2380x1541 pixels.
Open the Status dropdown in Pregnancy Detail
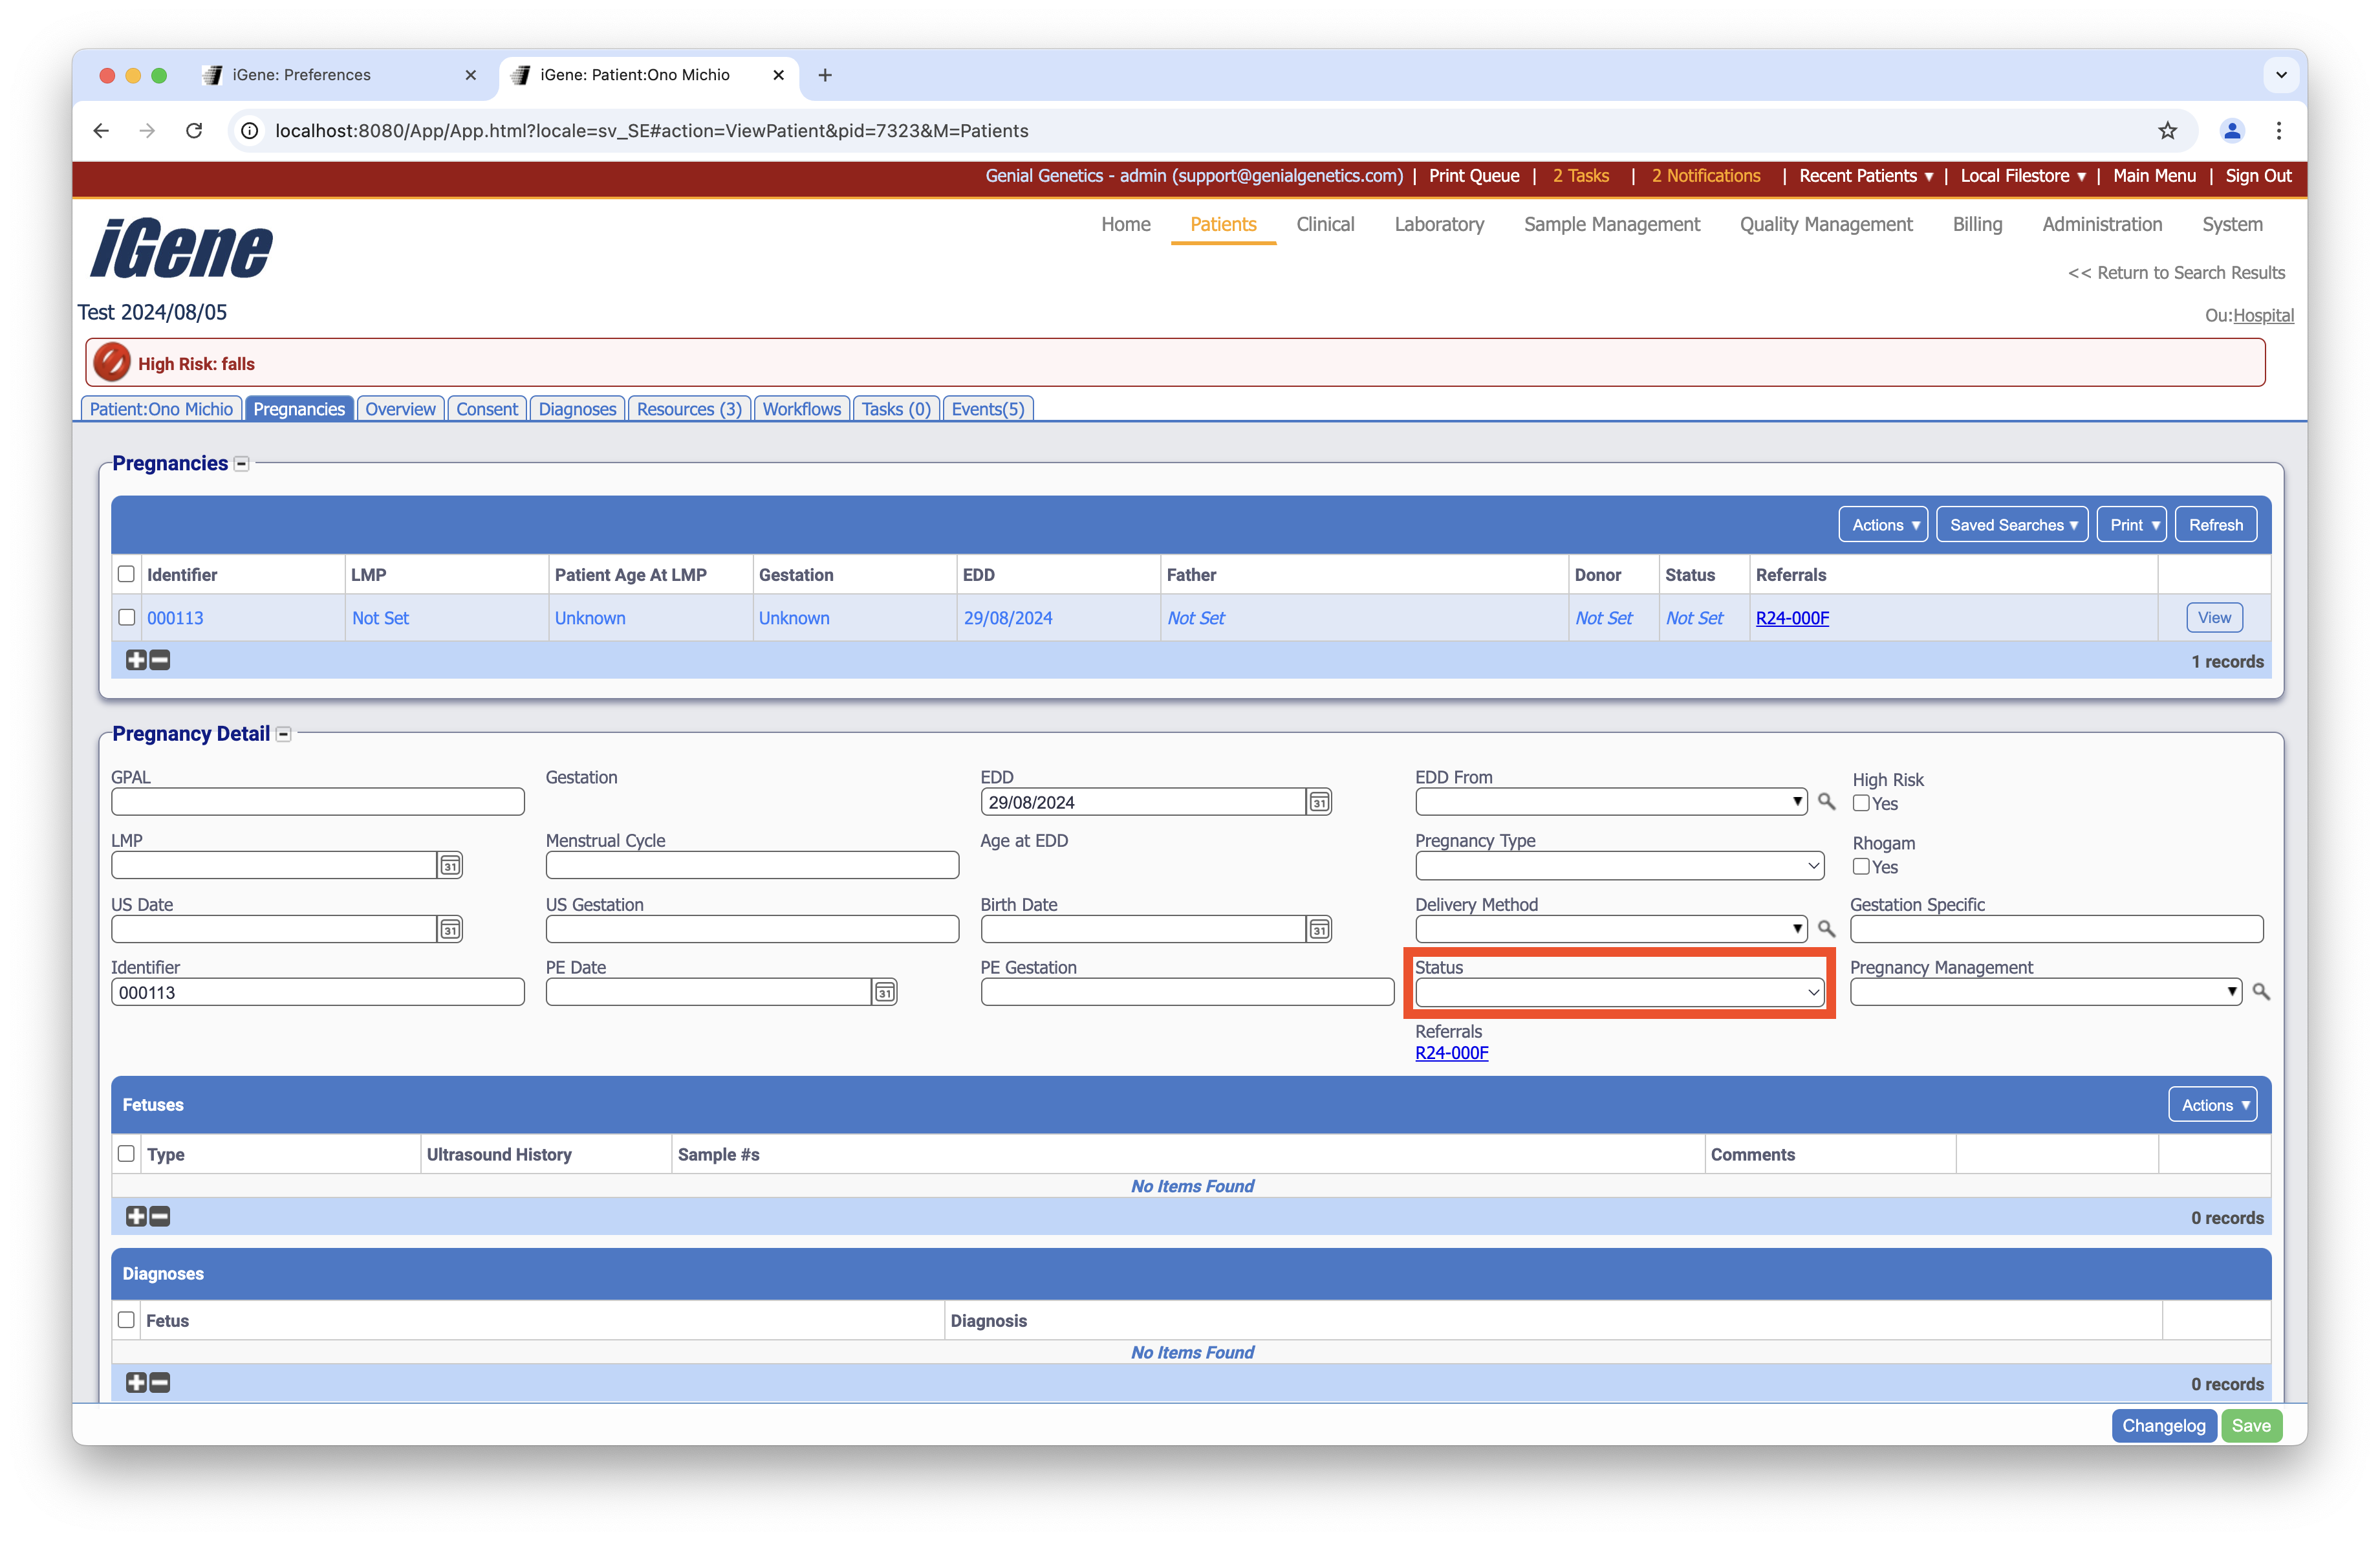click(1619, 992)
